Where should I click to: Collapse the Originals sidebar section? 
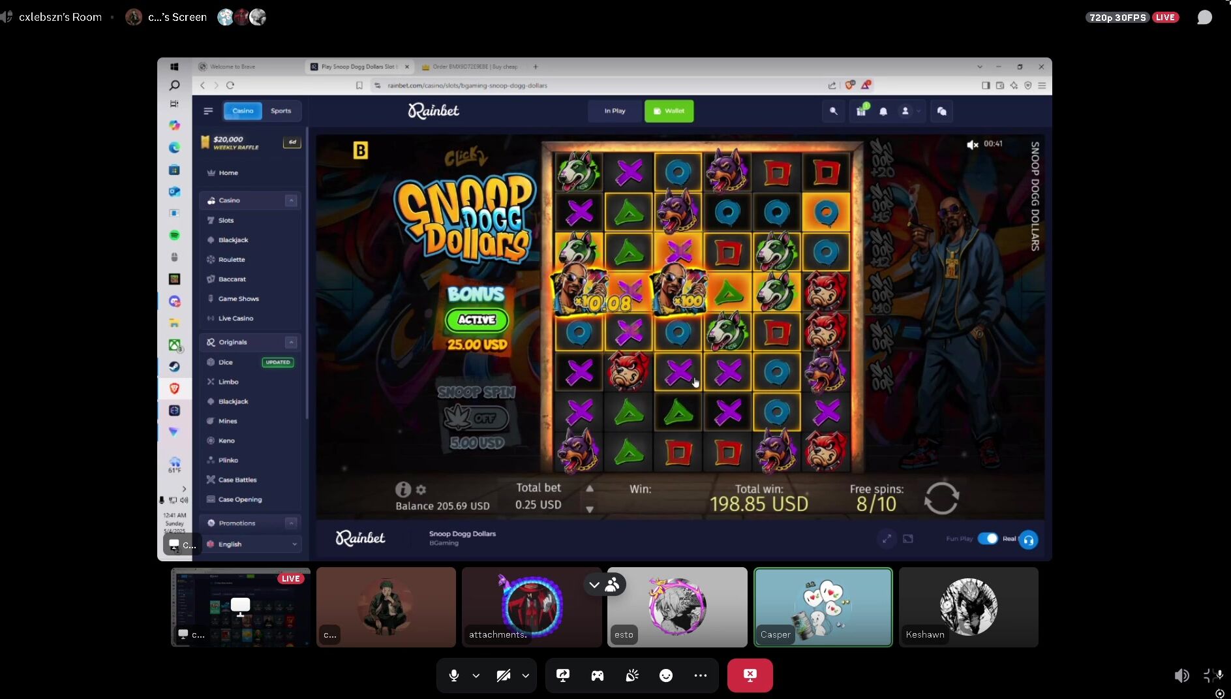click(291, 342)
